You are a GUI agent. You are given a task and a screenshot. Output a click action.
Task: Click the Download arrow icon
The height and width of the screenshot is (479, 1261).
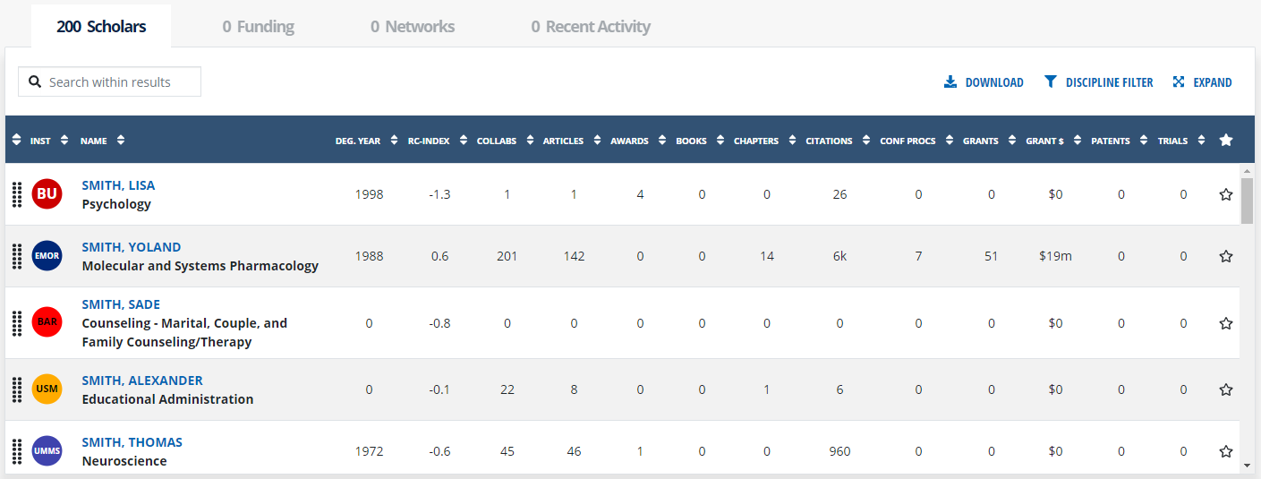pos(950,82)
